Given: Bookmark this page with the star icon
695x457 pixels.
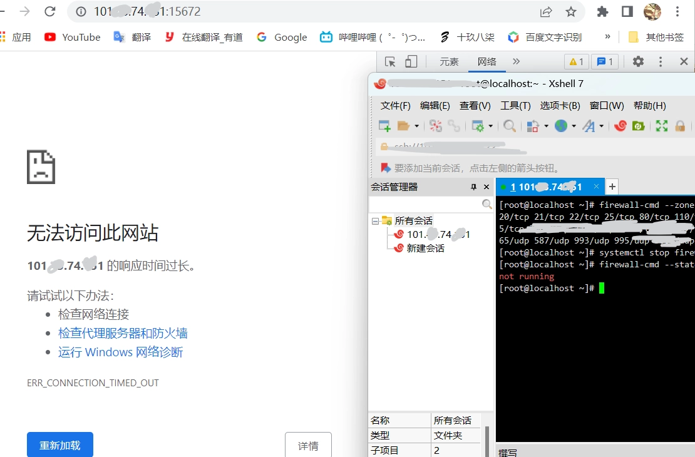Looking at the screenshot, I should pyautogui.click(x=570, y=11).
